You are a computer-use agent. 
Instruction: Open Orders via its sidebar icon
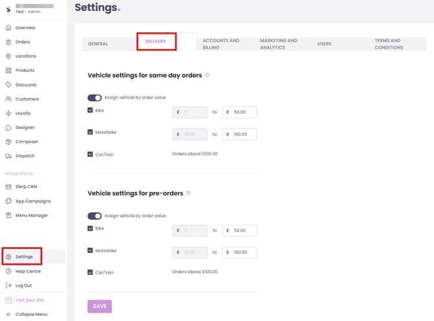pos(8,42)
